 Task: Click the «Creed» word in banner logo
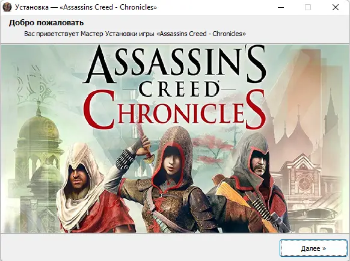[179, 89]
